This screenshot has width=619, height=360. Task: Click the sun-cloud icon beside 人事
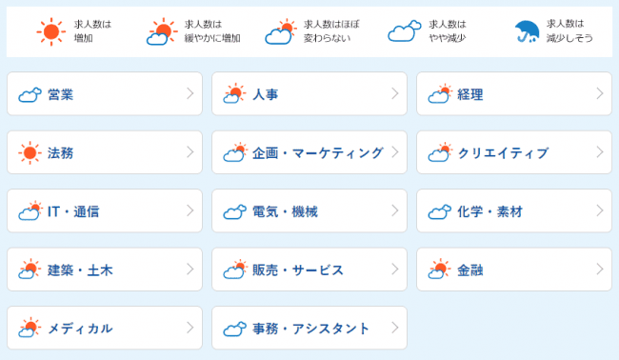coord(234,93)
